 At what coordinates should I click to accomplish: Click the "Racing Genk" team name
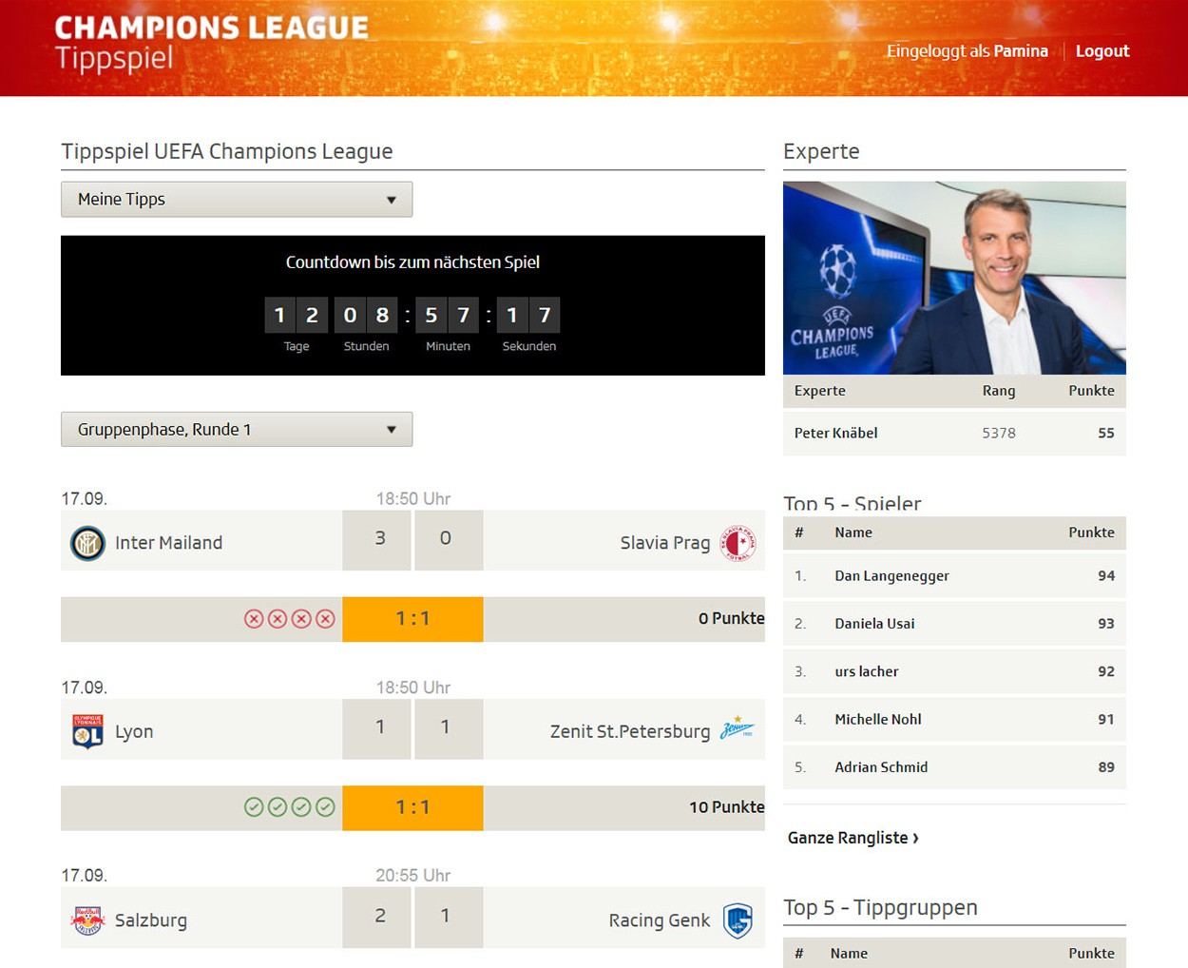tap(660, 920)
